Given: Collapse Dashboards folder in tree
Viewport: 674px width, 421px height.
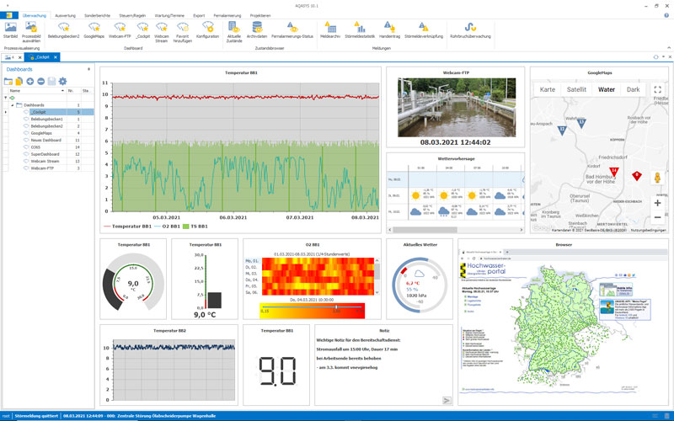Looking at the screenshot, I should pyautogui.click(x=13, y=105).
